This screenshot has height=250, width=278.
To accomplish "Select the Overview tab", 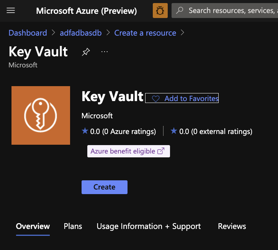I will click(33, 226).
